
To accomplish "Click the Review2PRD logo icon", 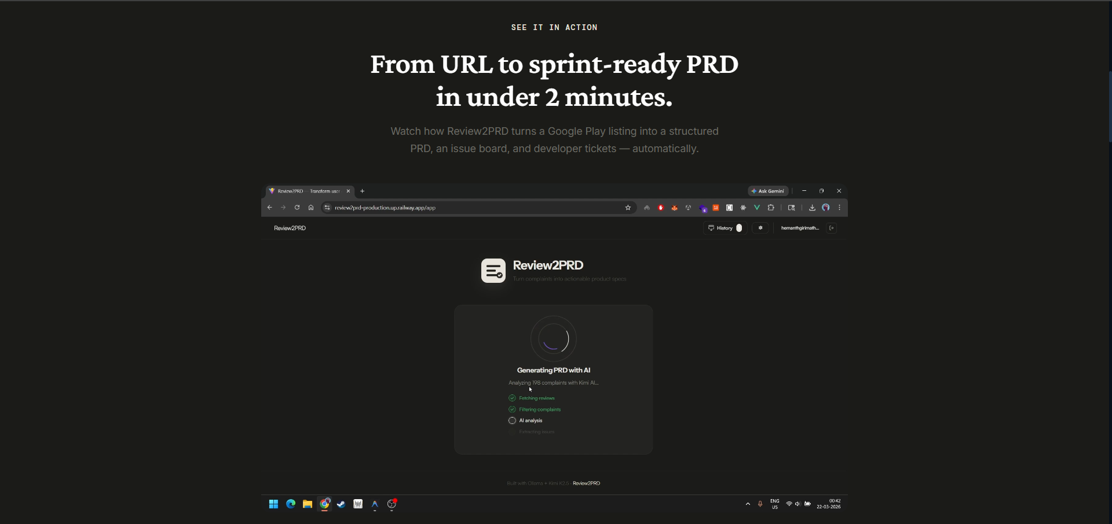I will tap(493, 270).
